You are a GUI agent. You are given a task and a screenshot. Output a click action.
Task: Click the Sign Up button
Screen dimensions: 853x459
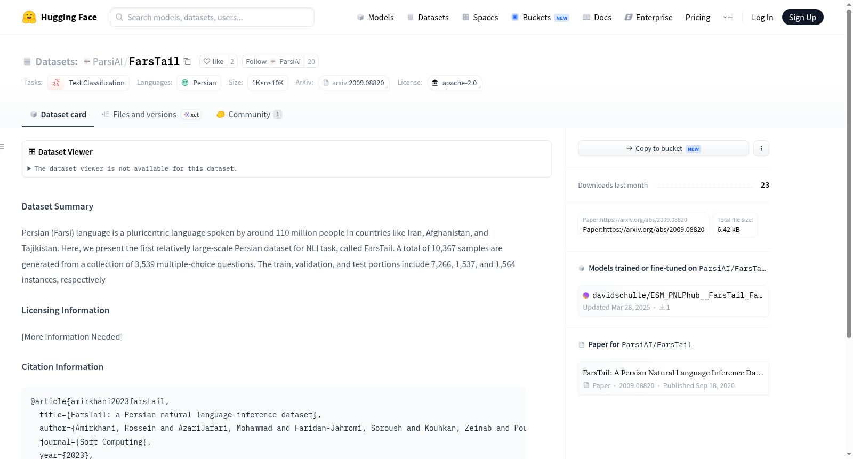coord(802,17)
